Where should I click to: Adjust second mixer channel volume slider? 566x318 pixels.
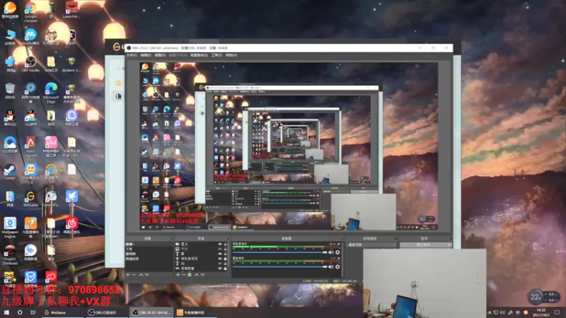tap(279, 267)
